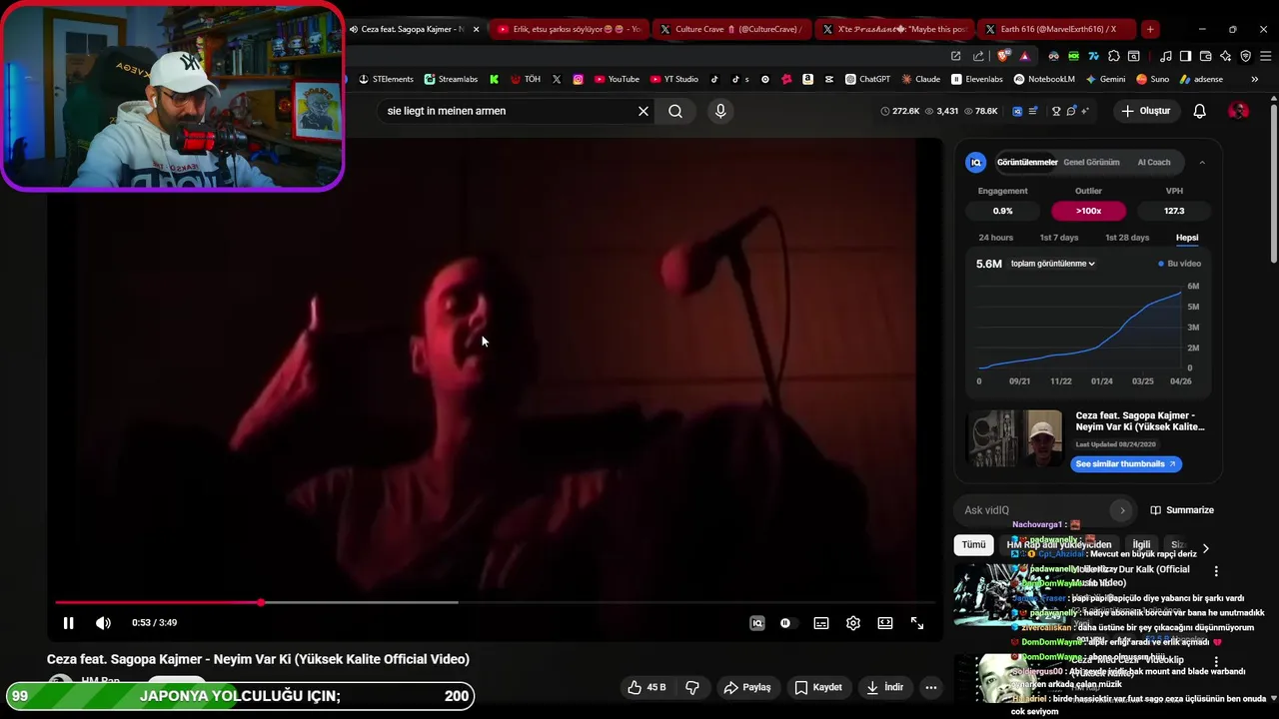Select Genel Görünüm tab
The height and width of the screenshot is (719, 1279).
click(1091, 162)
